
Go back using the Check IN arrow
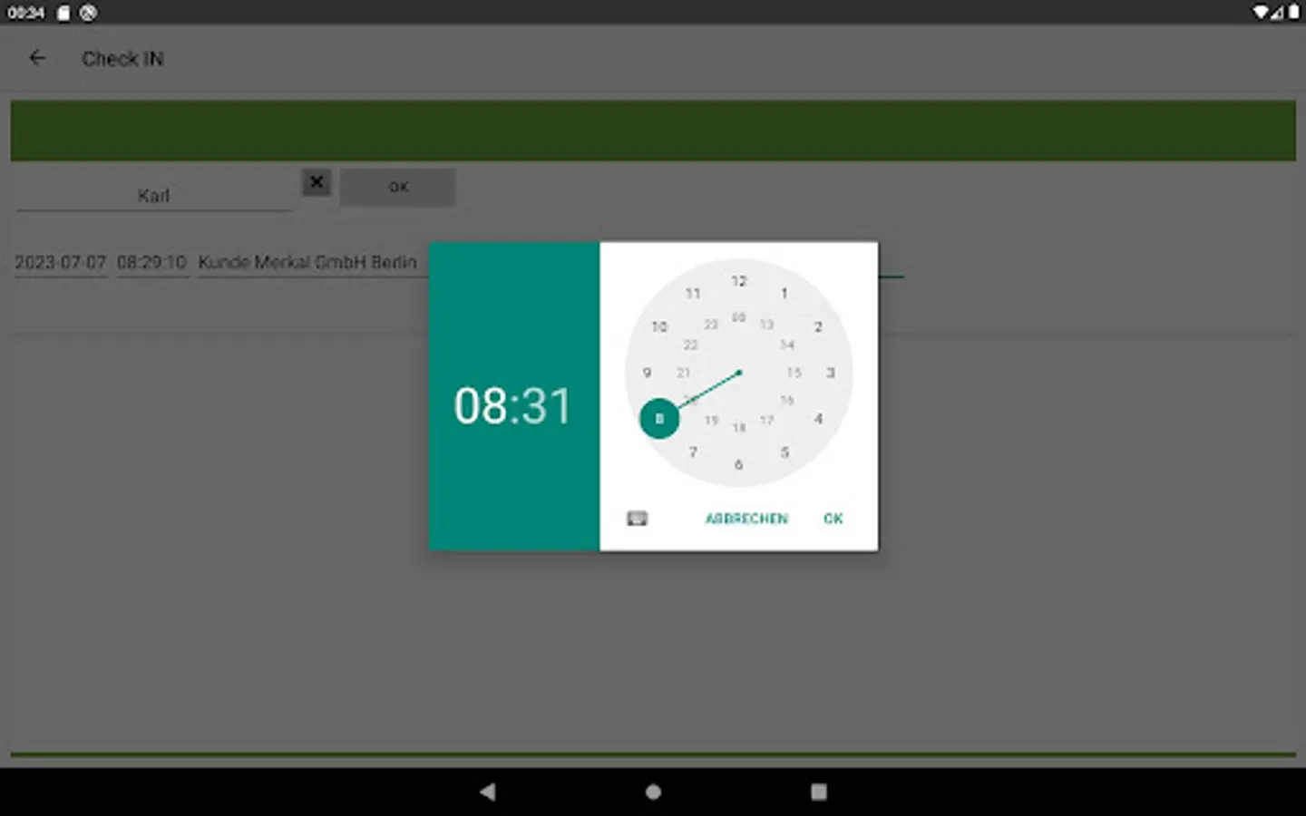37,58
